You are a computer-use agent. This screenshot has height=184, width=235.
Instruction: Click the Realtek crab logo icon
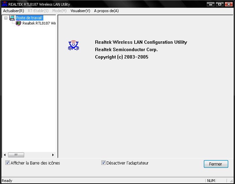(74, 45)
